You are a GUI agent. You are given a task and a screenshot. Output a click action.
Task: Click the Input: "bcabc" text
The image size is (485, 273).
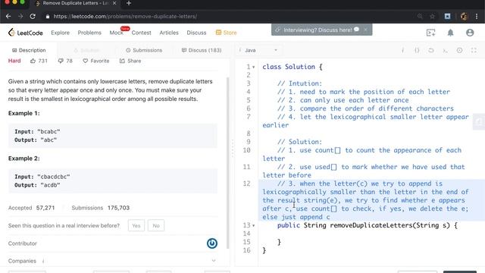click(x=37, y=131)
